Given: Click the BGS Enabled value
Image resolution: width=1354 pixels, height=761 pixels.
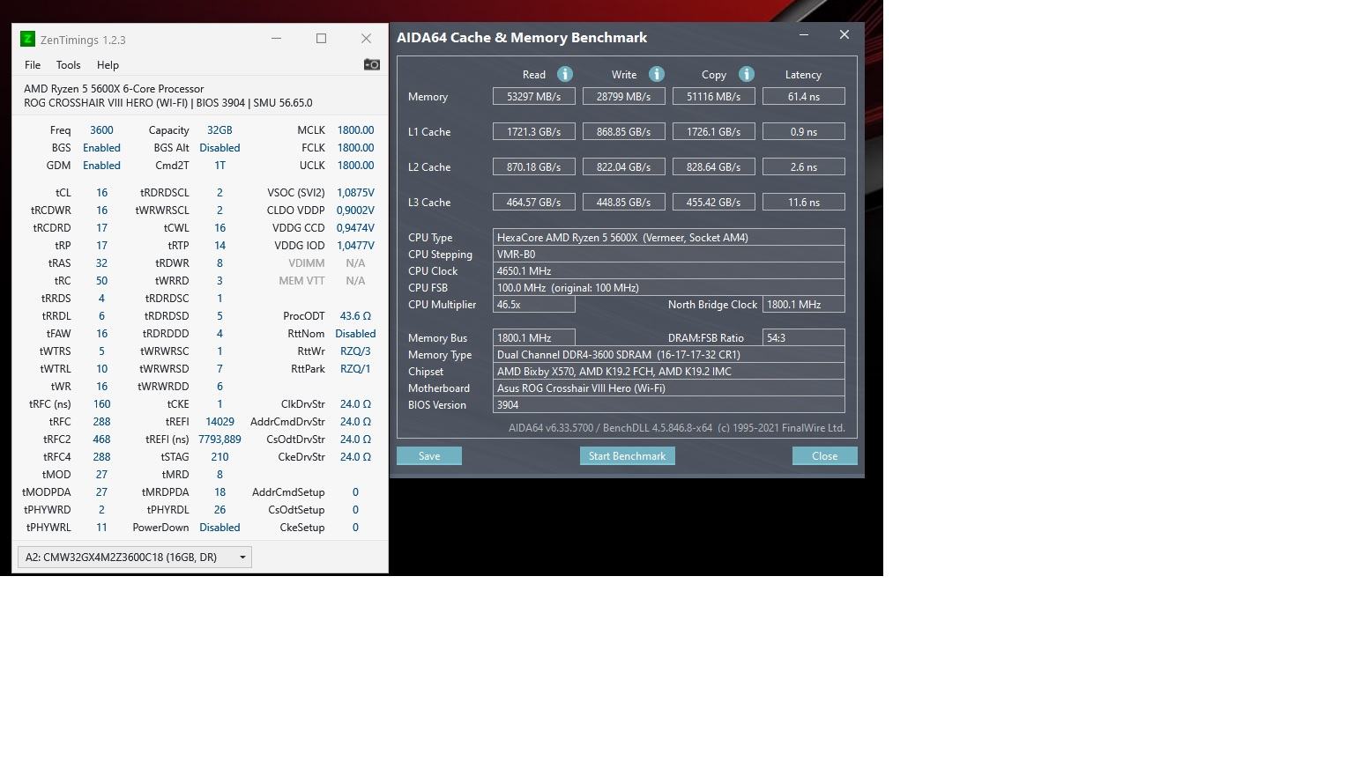Looking at the screenshot, I should tap(101, 147).
